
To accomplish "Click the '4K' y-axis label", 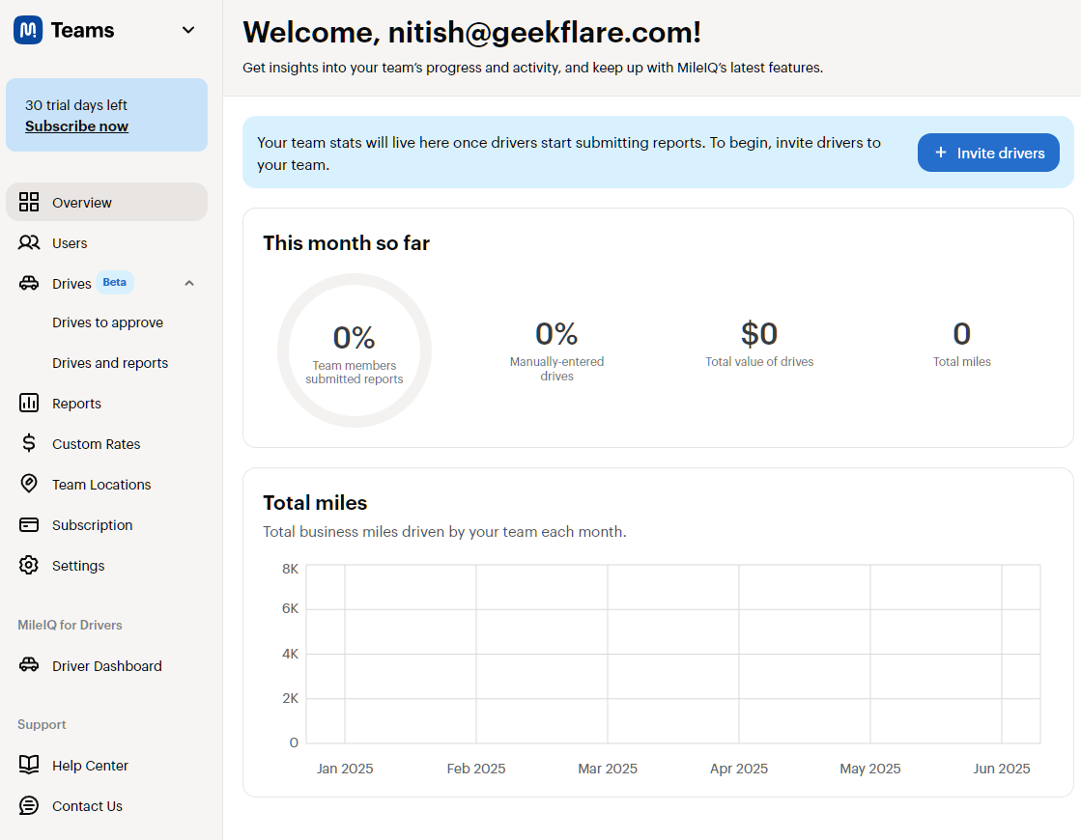I will (x=290, y=654).
